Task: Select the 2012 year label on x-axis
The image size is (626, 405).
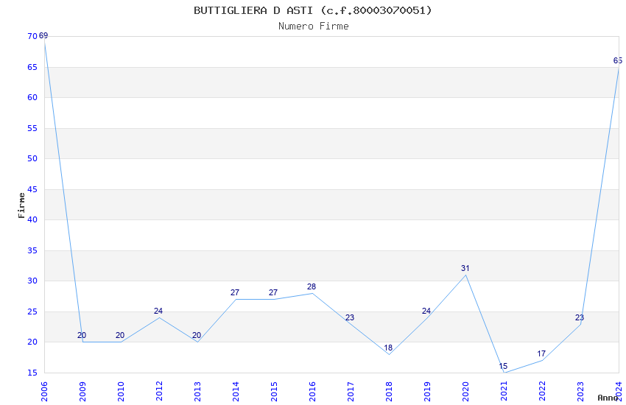Action: coord(159,391)
